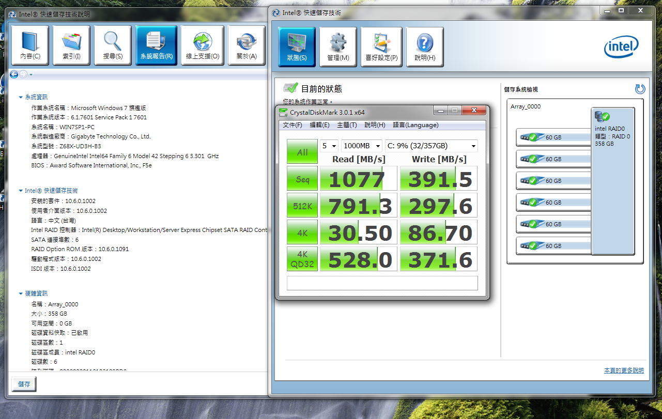
Task: Open 線上支援(O) online support
Action: coord(202,45)
